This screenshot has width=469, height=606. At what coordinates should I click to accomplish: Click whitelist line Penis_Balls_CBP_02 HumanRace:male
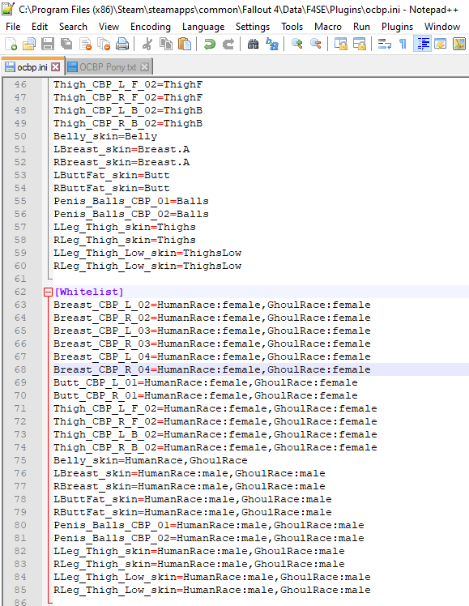[209, 538]
